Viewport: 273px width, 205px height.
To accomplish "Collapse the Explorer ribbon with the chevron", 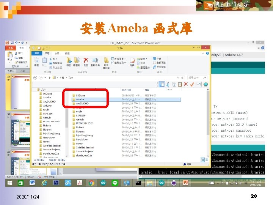I will 203,54.
